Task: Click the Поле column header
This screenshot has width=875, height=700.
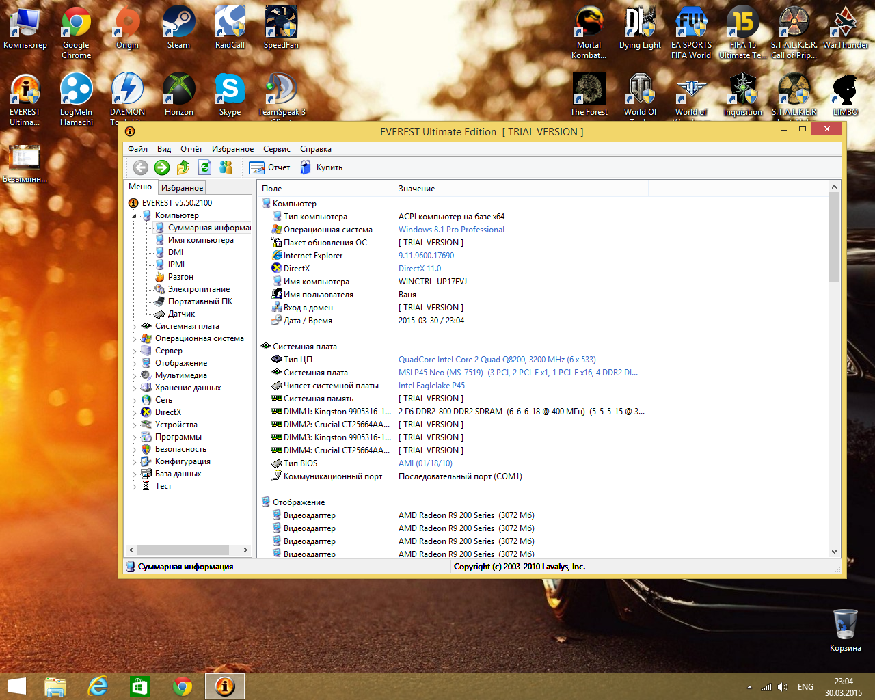Action: point(325,188)
